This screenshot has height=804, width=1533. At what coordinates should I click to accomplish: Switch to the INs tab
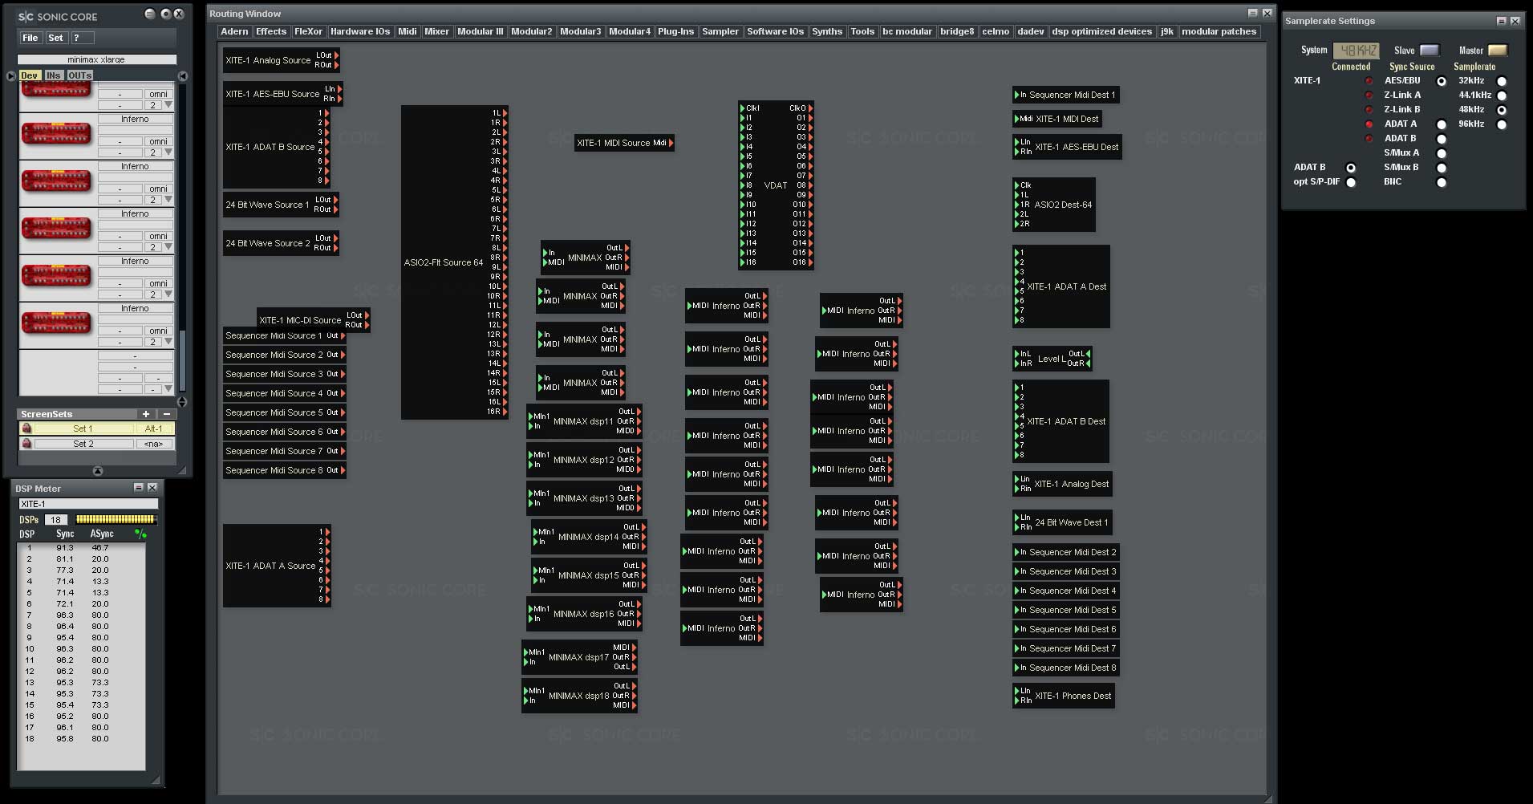53,75
